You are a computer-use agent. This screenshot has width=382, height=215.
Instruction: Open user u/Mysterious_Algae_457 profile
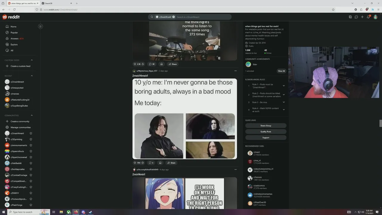(x=147, y=71)
